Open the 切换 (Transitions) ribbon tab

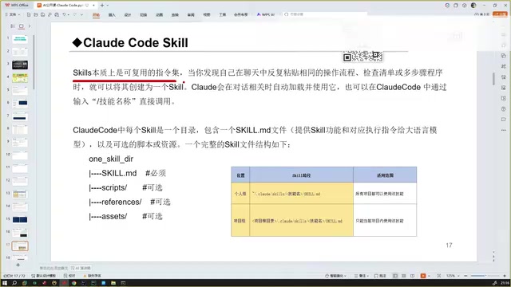[x=144, y=14]
